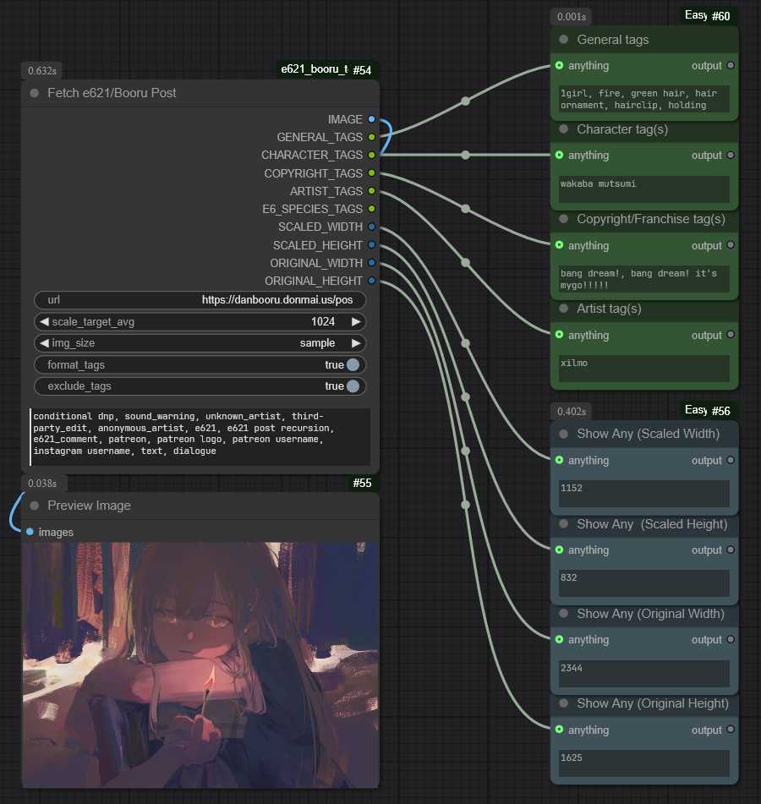
Task: Collapse the Show Any (Original Width) node dot
Action: (x=564, y=614)
